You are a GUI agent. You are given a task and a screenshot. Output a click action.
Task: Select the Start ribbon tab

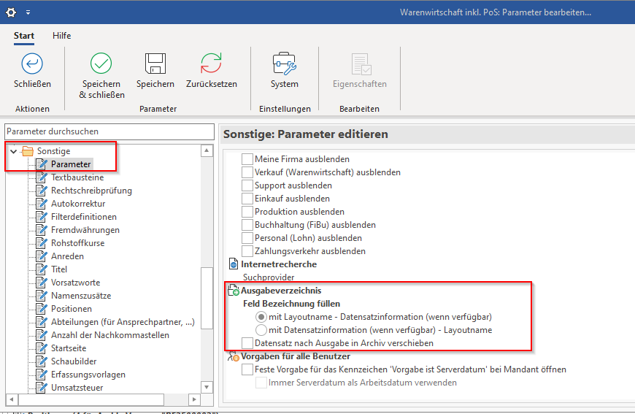click(24, 36)
